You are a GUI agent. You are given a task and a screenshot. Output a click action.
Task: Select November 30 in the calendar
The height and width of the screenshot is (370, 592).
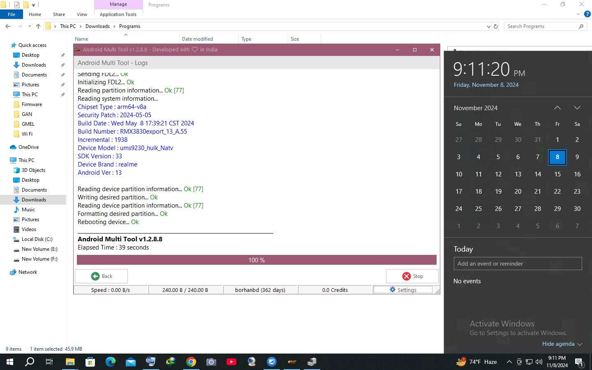pos(577,209)
